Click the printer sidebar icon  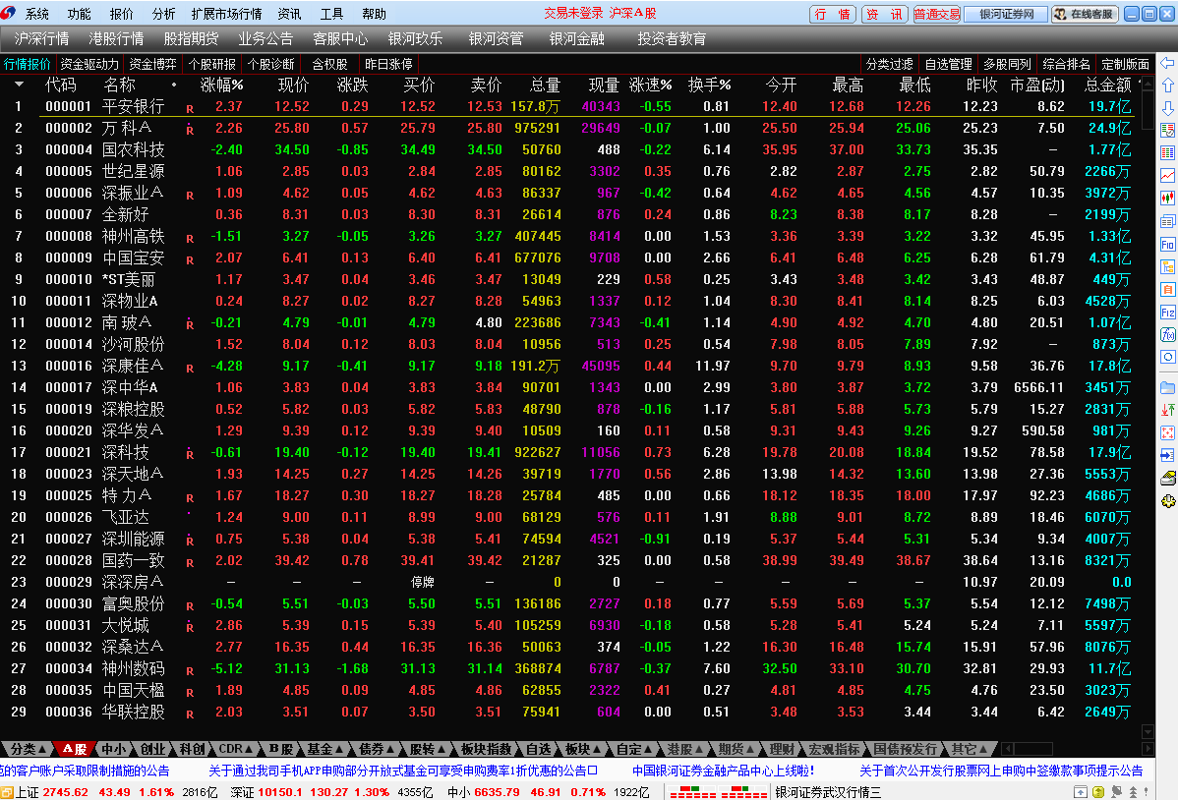coord(1167,478)
